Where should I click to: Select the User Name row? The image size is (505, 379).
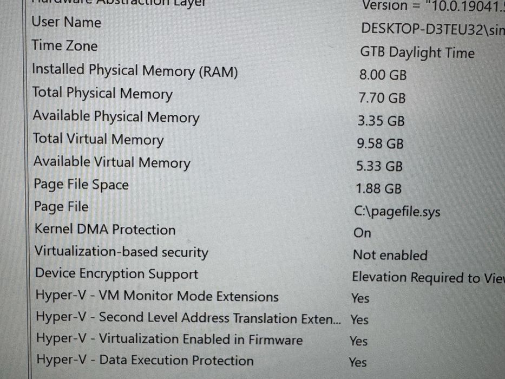click(67, 23)
